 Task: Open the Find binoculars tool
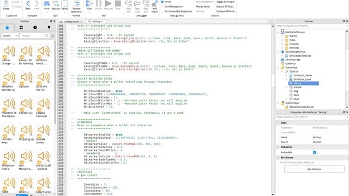(x=46, y=5)
